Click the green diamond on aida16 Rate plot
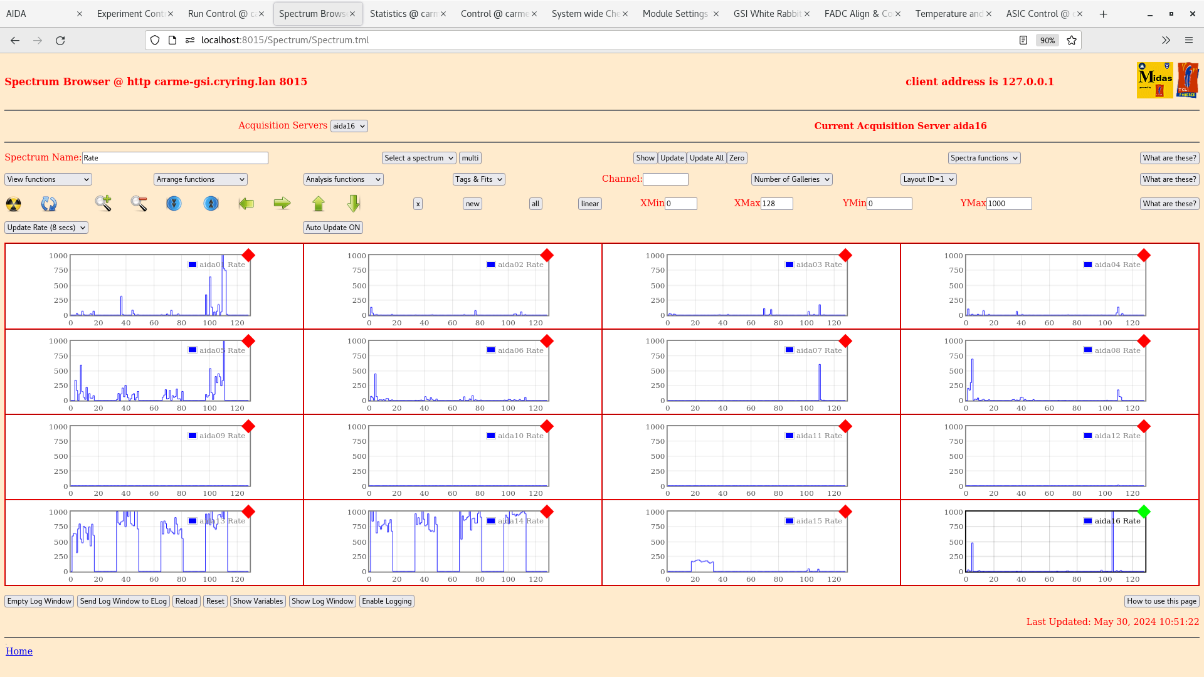The image size is (1204, 677). 1144,512
